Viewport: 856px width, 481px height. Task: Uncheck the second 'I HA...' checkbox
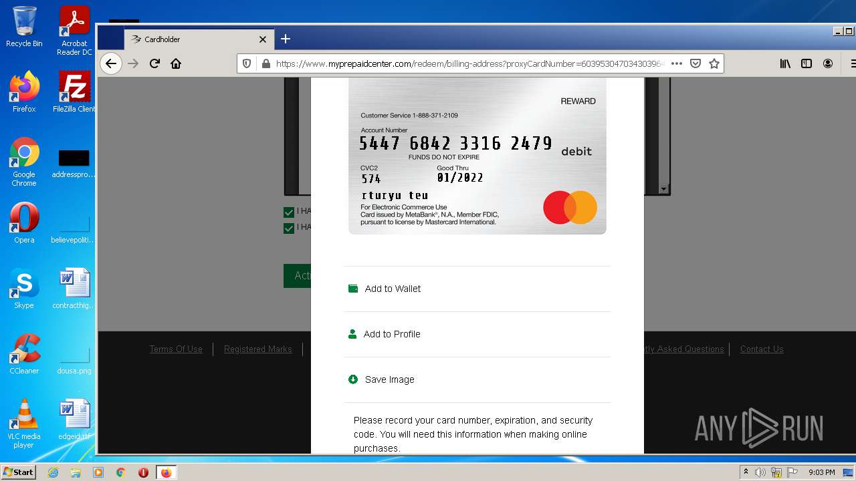click(289, 228)
